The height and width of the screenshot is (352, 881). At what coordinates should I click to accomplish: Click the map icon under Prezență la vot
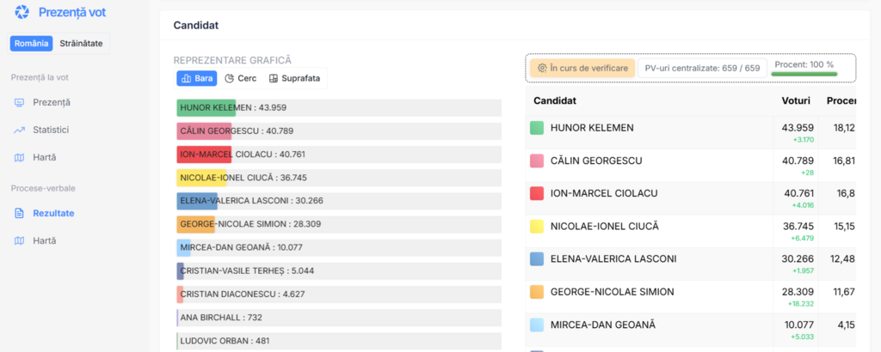click(20, 157)
